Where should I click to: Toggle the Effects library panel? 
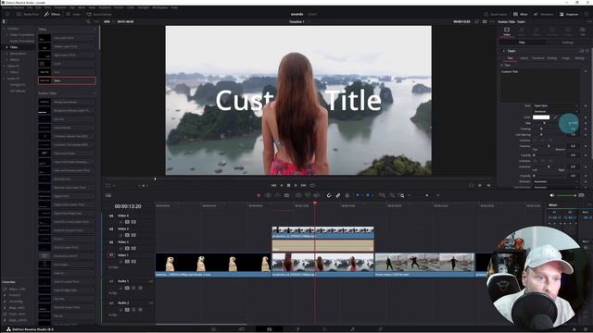(x=52, y=15)
